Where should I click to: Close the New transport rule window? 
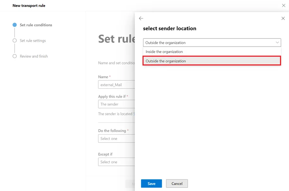pos(283,6)
